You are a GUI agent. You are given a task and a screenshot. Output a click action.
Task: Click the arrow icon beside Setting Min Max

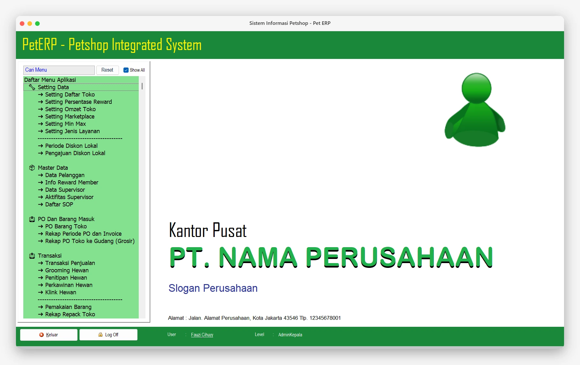coord(41,124)
